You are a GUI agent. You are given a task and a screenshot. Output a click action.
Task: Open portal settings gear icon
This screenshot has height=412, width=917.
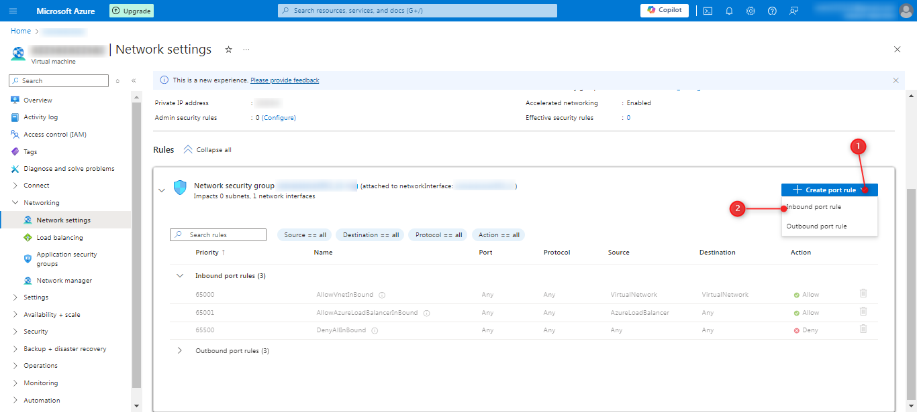click(x=751, y=11)
